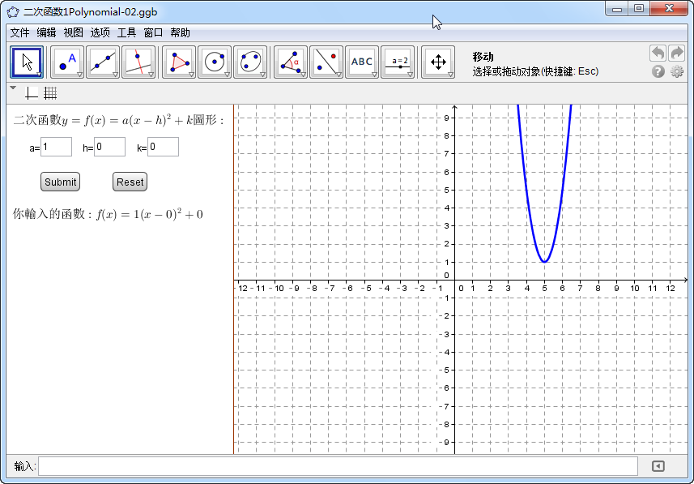Select the Angle tool

click(291, 62)
